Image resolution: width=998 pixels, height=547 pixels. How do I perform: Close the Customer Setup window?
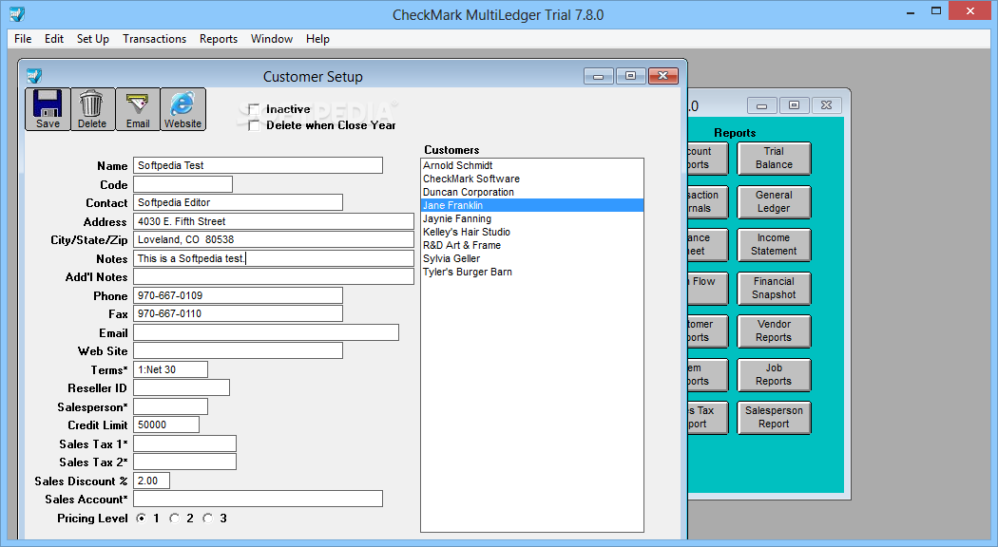click(x=663, y=76)
